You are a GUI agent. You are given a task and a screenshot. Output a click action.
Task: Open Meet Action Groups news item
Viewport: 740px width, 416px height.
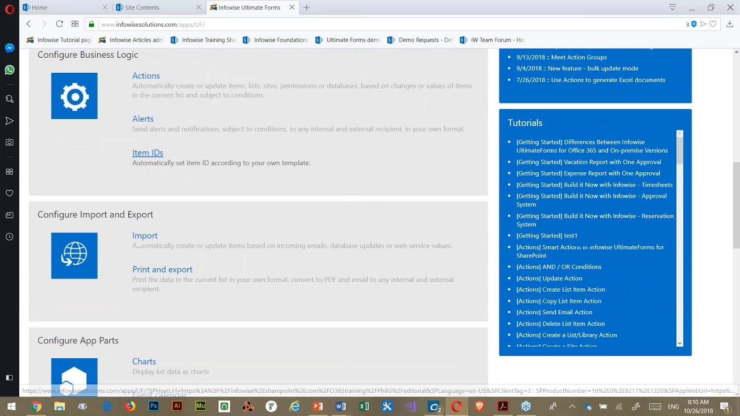[x=561, y=57]
